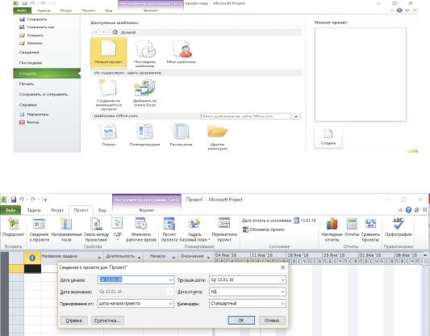Expand the Дата отчета dropdown showing НД
Viewport: 430px width, 336px height.
(282, 292)
